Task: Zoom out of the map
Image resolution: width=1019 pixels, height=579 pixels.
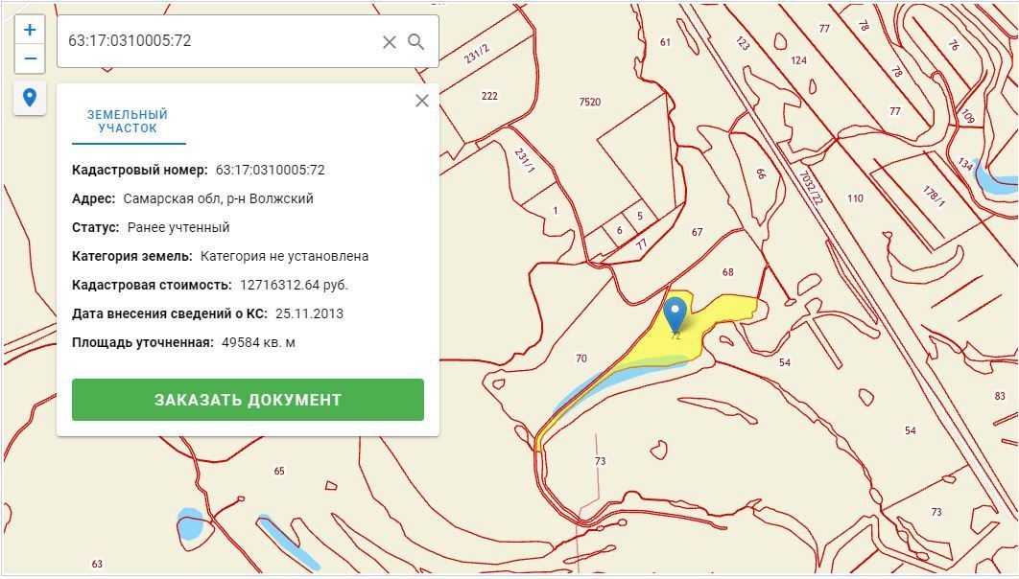Action: pyautogui.click(x=30, y=58)
